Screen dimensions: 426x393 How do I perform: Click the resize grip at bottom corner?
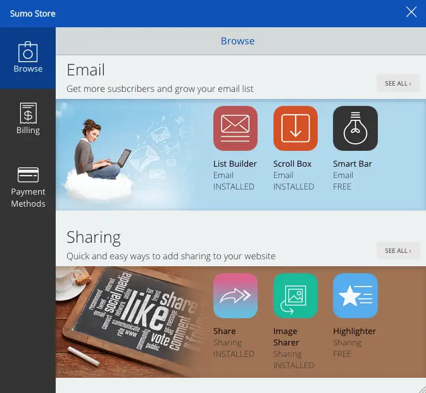(421, 388)
